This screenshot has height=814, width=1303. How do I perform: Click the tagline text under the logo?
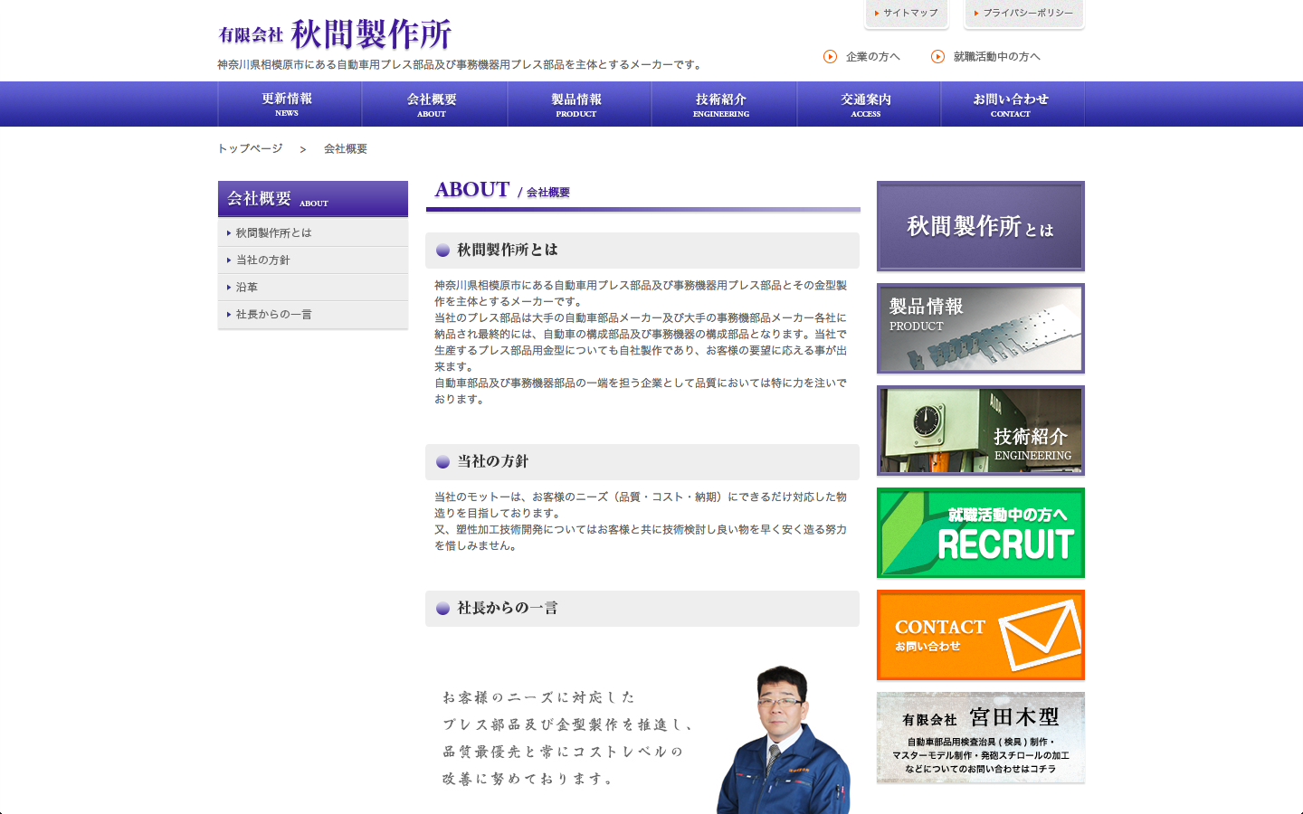tap(461, 64)
